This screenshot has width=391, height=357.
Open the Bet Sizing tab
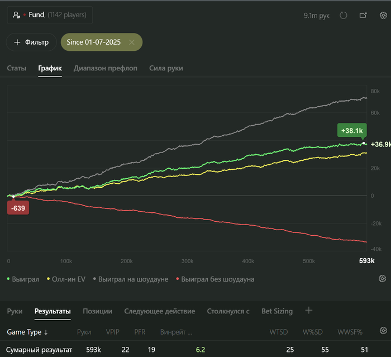click(x=276, y=311)
